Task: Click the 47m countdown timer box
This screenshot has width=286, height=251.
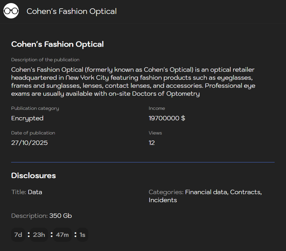Action: 62,234
